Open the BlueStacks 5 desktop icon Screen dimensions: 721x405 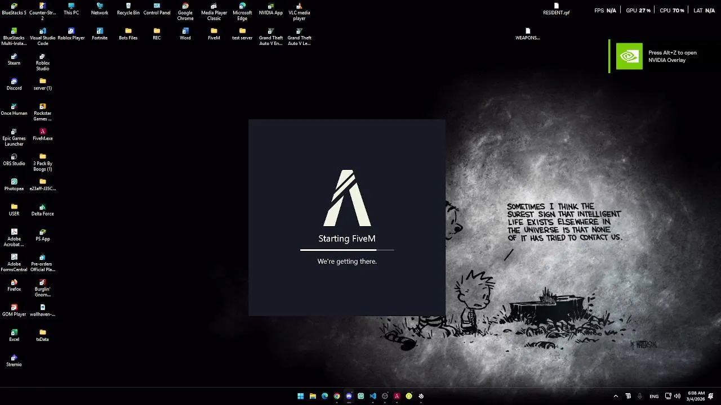tap(14, 10)
